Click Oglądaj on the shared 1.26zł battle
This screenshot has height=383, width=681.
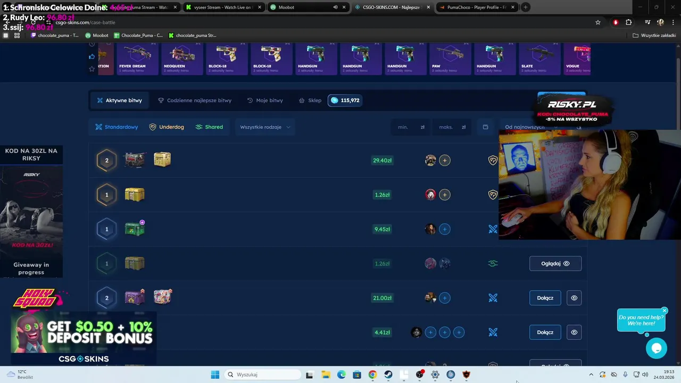[x=555, y=263]
